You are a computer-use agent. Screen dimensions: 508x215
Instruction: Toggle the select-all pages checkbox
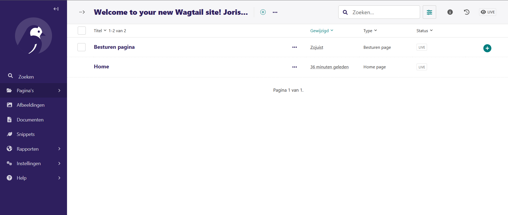point(82,31)
